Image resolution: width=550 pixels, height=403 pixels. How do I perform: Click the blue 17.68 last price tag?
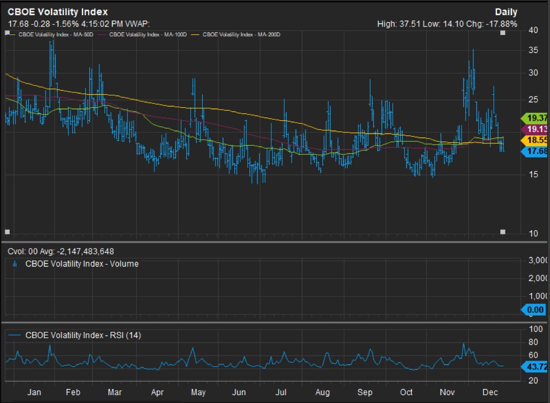tap(535, 151)
